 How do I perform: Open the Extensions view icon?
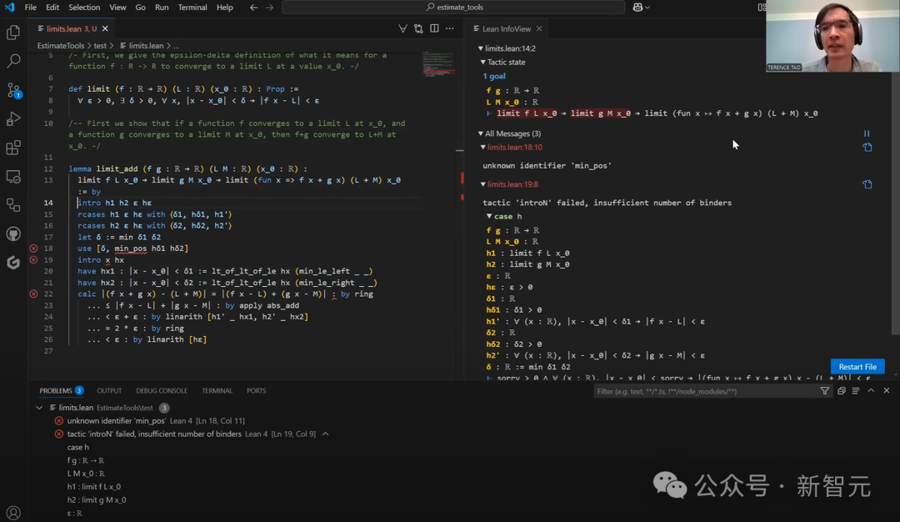pyautogui.click(x=13, y=148)
